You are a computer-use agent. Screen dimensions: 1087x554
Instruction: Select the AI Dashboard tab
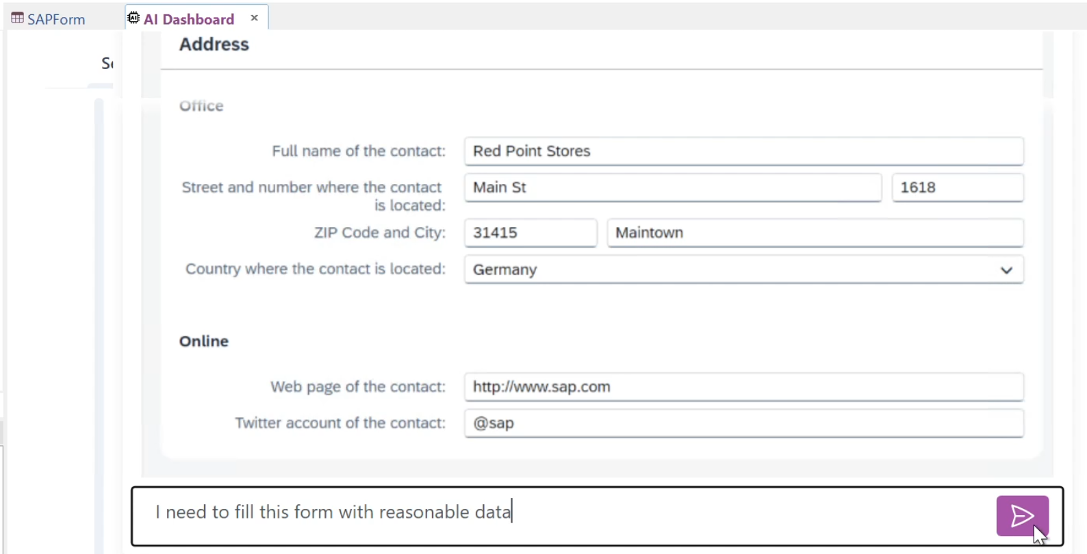coord(189,19)
